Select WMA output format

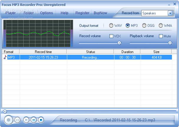click(x=161, y=25)
